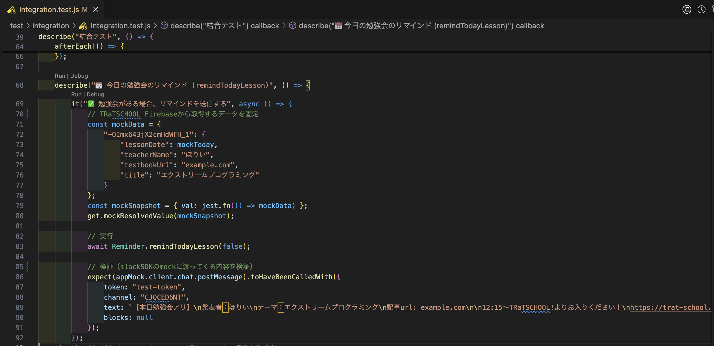The image size is (714, 346).
Task: Click the disabled-bug debug icon in editor toolbar
Action: pos(687,9)
